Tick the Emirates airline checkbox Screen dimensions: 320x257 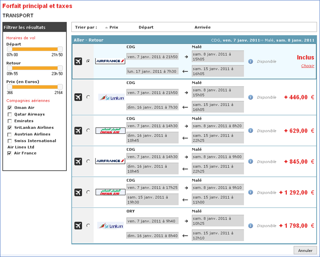click(9, 121)
